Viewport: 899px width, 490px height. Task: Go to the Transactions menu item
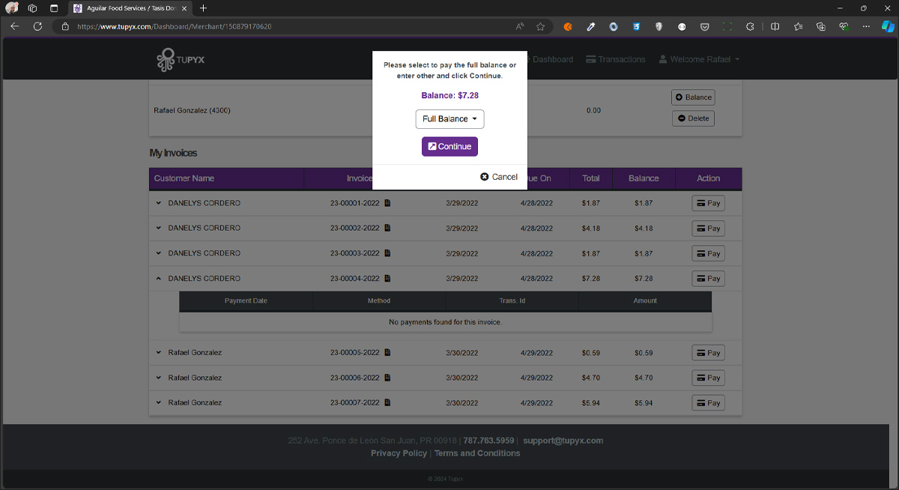pos(615,59)
